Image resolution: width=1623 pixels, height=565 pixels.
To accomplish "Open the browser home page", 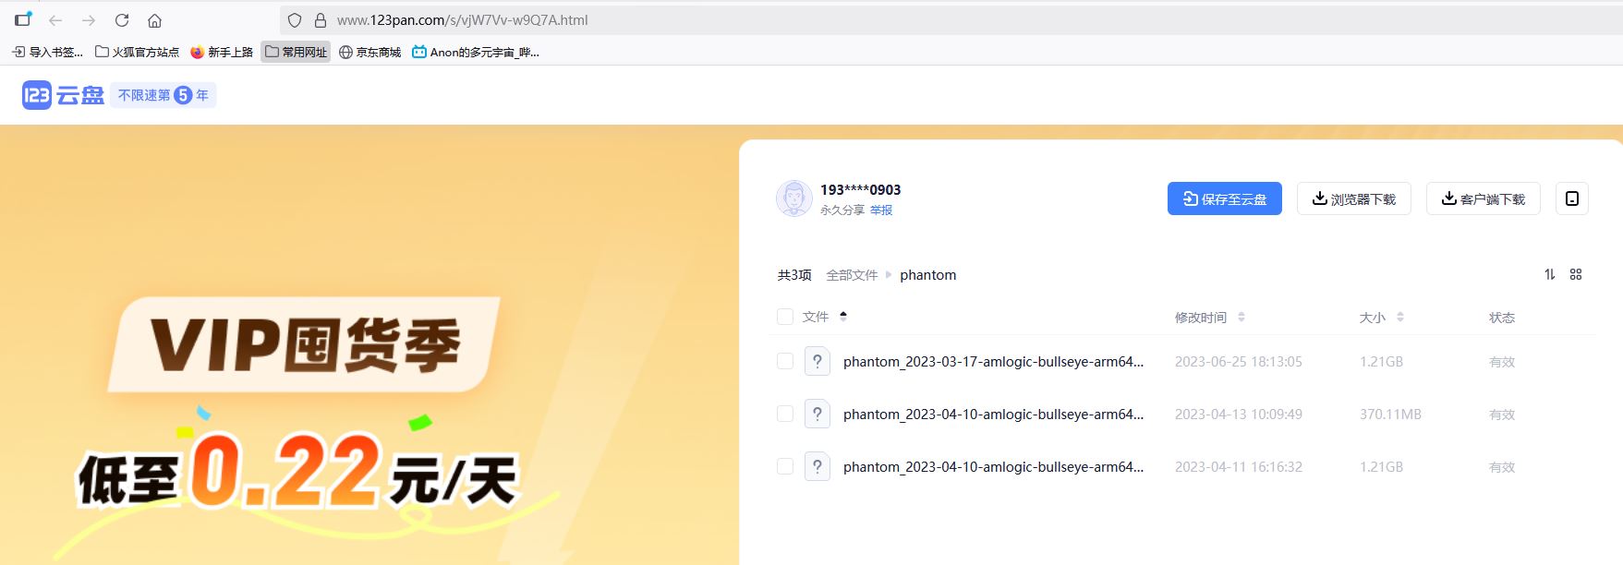I will [x=155, y=20].
